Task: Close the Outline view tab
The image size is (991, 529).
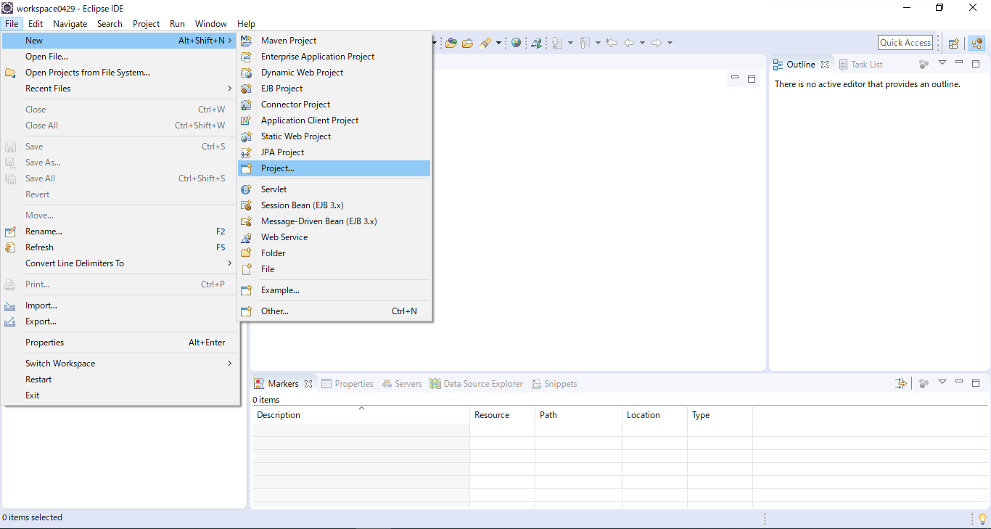Action: click(825, 65)
